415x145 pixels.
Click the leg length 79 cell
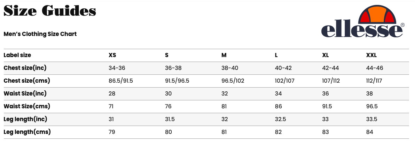click(112, 132)
